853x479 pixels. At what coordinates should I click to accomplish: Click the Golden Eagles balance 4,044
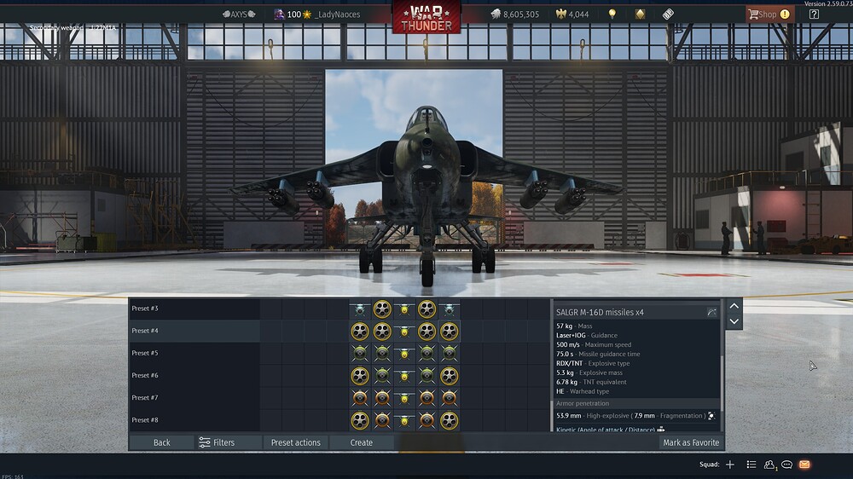pos(572,14)
